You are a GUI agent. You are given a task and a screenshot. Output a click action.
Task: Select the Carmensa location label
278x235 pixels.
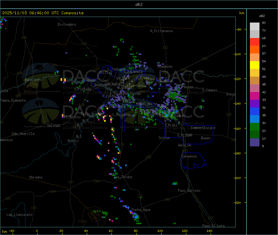[189, 156]
